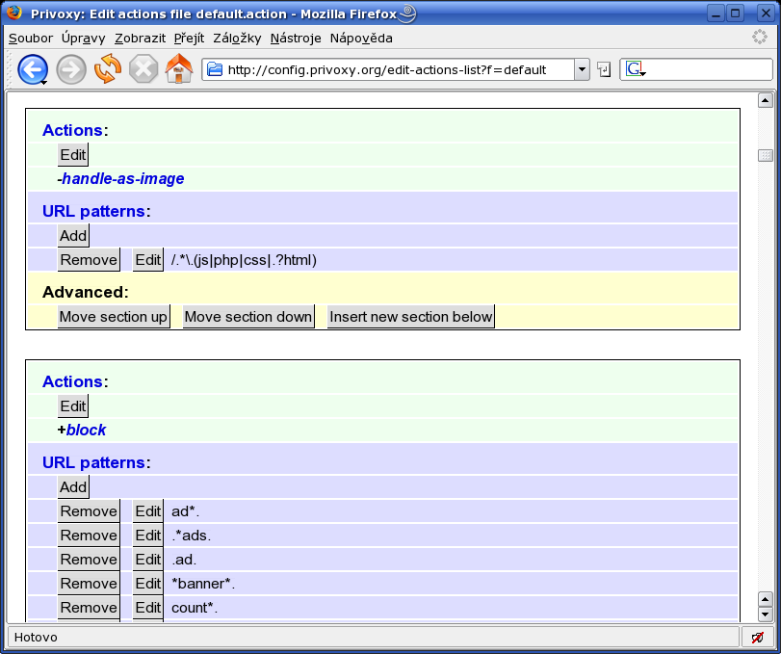Screen dimensions: 781x654
Task: Click the Stop loading icon
Action: click(143, 68)
